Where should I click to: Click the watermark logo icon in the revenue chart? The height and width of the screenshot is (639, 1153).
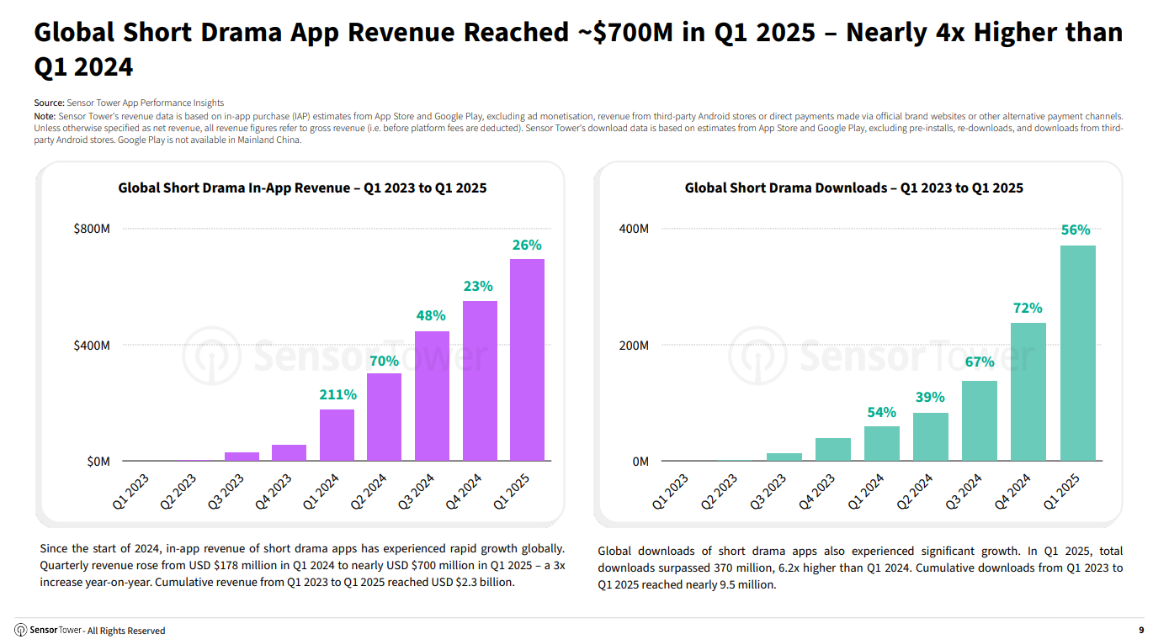tap(210, 356)
